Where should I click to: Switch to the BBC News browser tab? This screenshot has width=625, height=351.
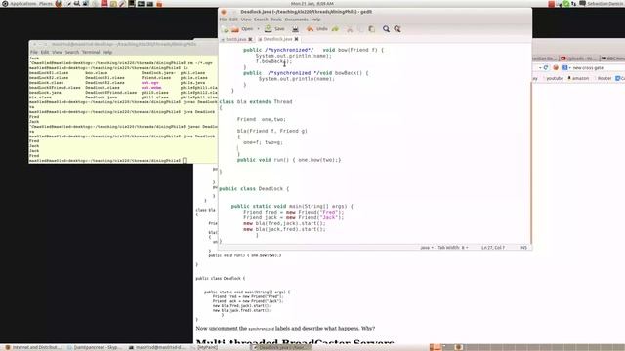(612, 58)
